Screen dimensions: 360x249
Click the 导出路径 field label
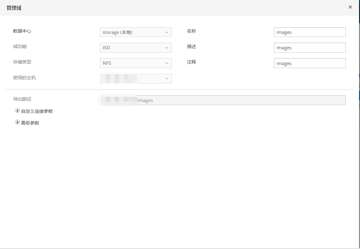click(x=22, y=99)
